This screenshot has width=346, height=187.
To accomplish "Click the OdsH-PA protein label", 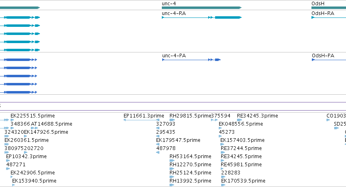I will point(323,56).
